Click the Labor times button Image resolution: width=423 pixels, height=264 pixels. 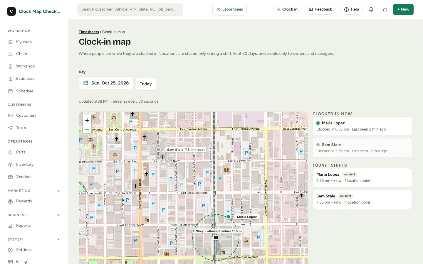click(229, 9)
